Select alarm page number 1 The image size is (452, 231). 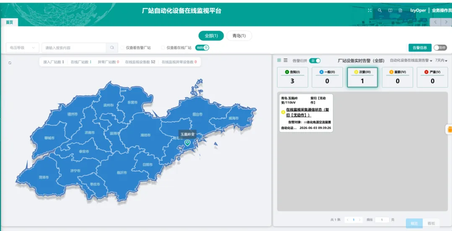[354, 220]
